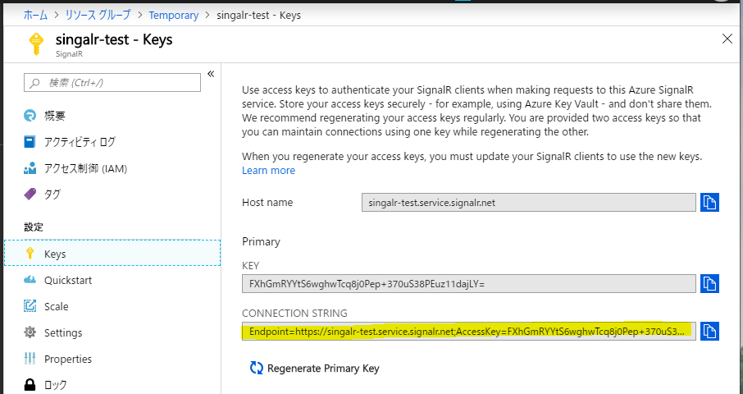Viewport: 743px width, 394px height.
Task: Click the 設定 section heading
Action: point(34,227)
